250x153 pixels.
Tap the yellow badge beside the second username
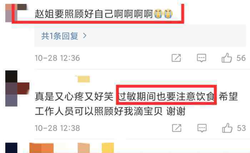[x=84, y=79]
